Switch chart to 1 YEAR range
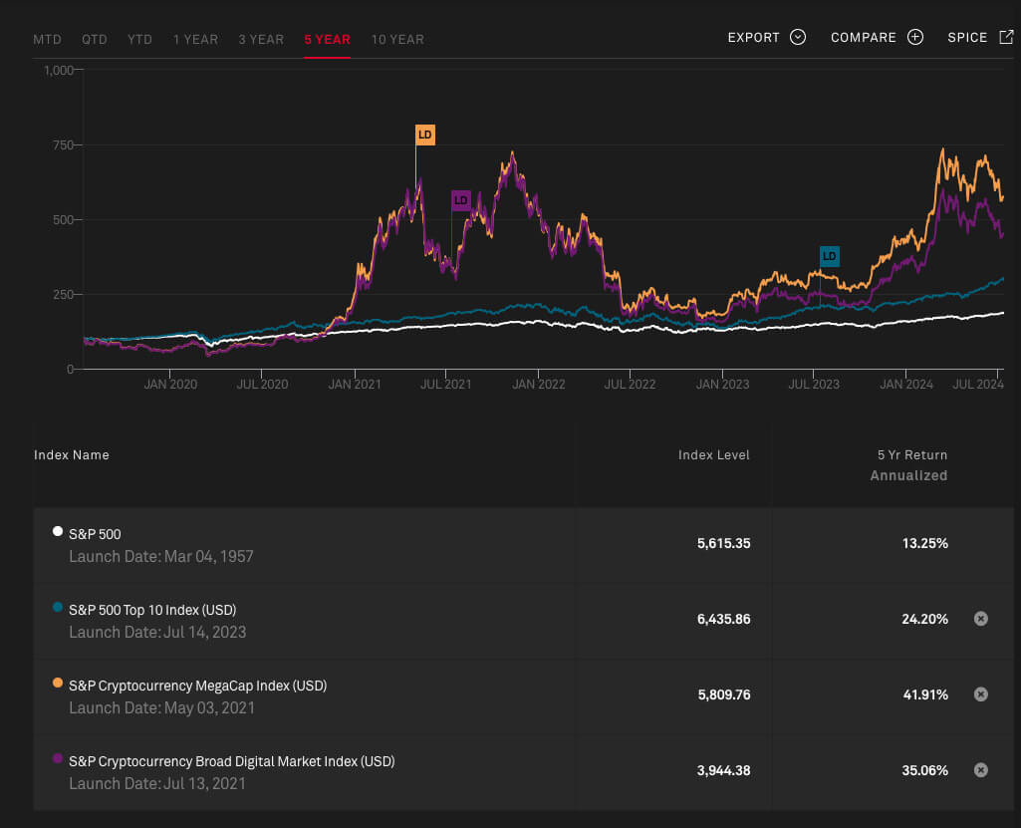This screenshot has width=1021, height=828. point(195,40)
